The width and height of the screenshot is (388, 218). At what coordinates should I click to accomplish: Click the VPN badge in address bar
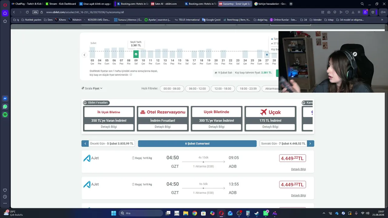tap(35, 12)
